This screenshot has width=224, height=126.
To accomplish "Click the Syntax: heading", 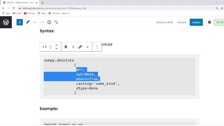I will click(x=47, y=31).
